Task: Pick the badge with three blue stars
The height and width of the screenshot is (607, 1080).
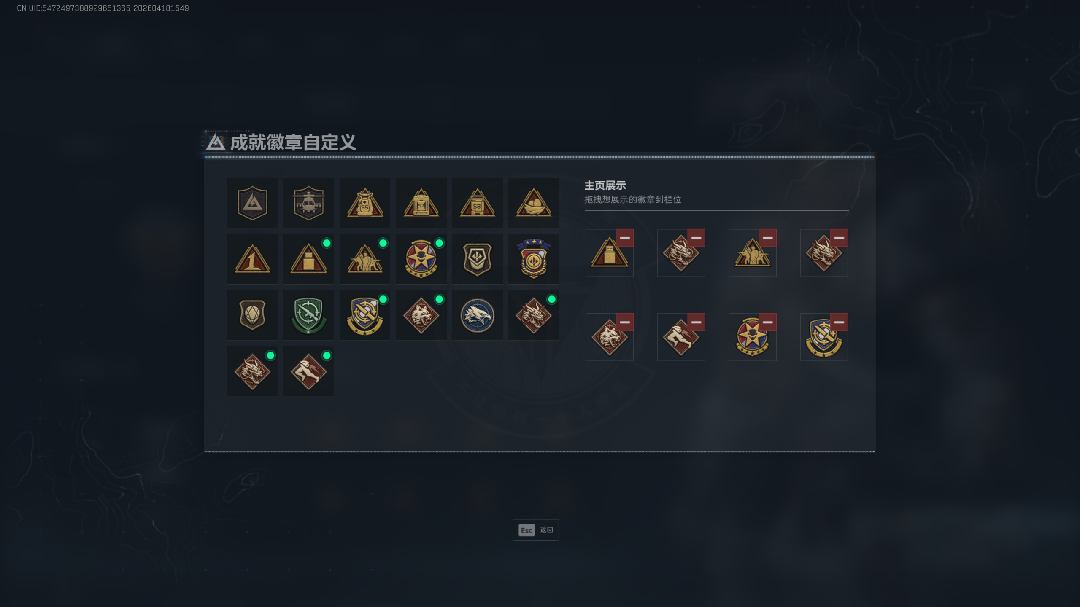Action: tap(534, 259)
